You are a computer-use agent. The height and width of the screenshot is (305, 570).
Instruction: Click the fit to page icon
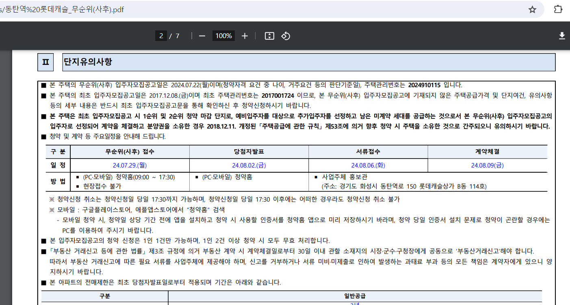tap(269, 36)
